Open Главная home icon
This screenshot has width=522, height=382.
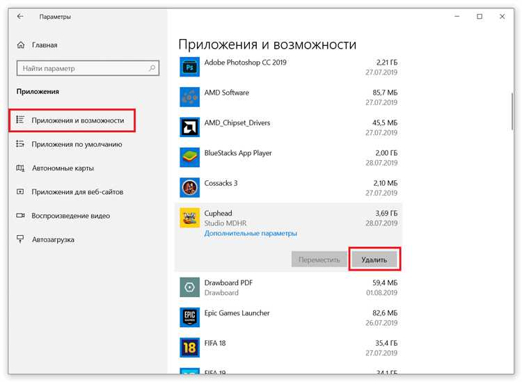point(21,45)
